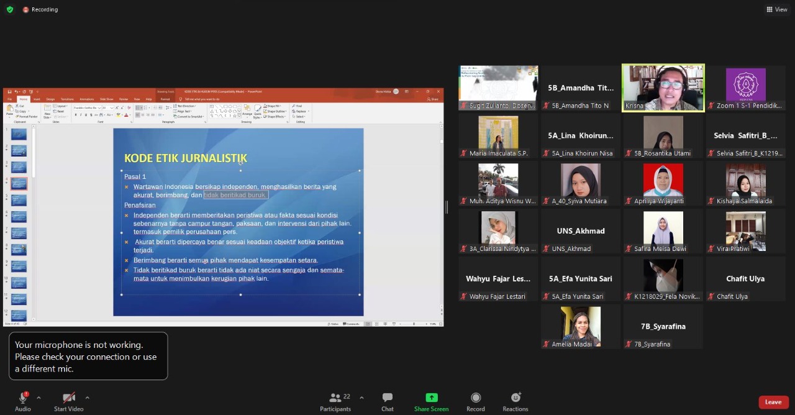The height and width of the screenshot is (415, 795).
Task: Click the New Slide icon in PowerPoint
Action: tap(47, 110)
